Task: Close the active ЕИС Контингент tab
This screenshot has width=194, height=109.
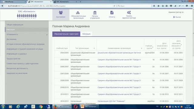Action: click(51, 2)
